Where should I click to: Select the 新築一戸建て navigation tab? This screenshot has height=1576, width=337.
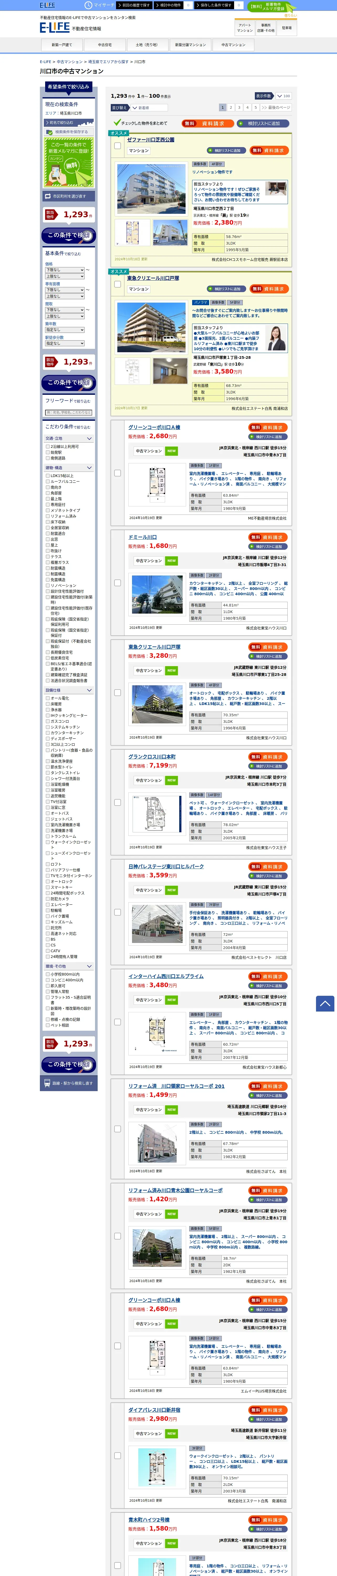pos(62,45)
